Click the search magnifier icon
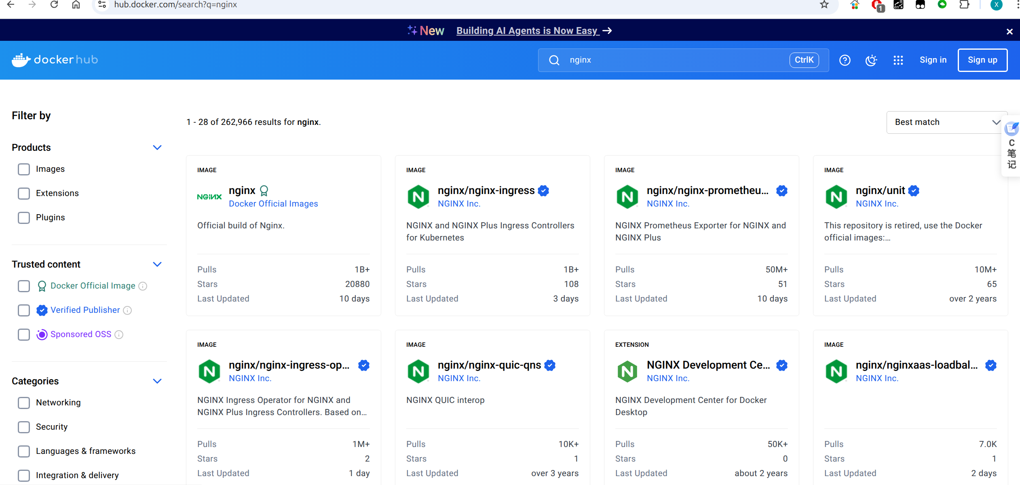Screen dimensions: 1020x485 554,60
